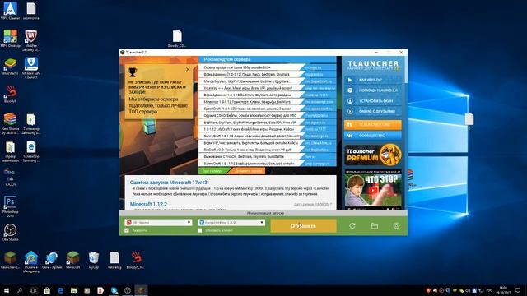
Task: Select the SpeedCraft server row
Action: pos(267,109)
